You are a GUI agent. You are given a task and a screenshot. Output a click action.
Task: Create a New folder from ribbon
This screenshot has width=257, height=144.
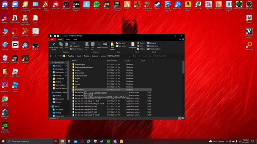pyautogui.click(x=112, y=46)
